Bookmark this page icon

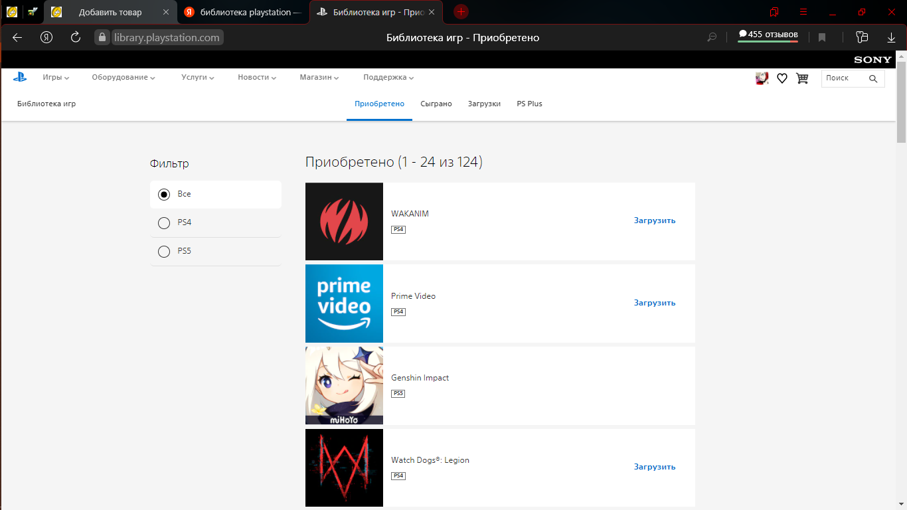tap(822, 38)
